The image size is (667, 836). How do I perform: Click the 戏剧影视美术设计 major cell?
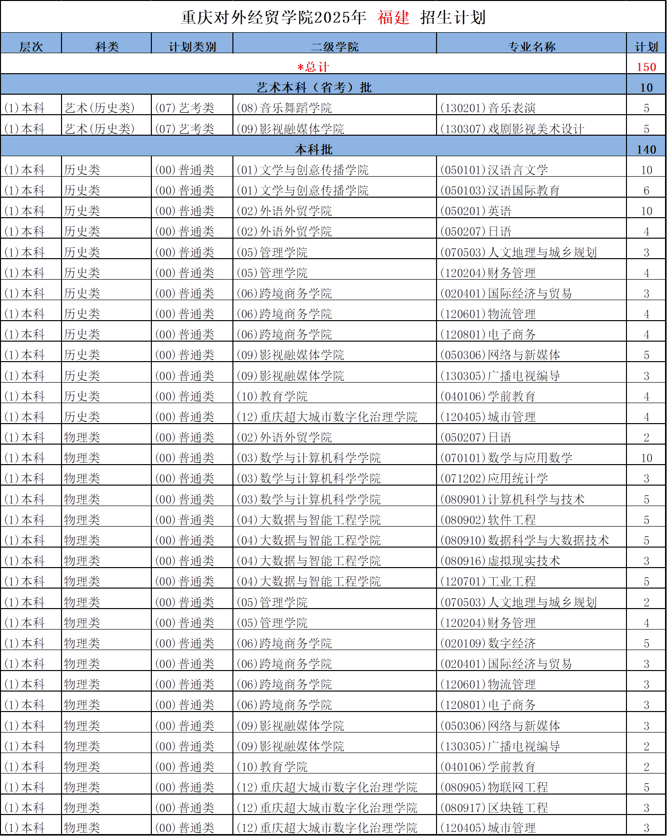pos(512,129)
